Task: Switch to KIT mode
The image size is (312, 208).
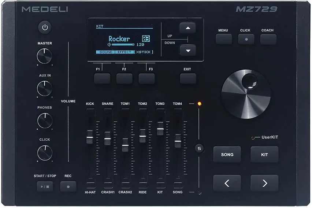Action: pos(264,155)
